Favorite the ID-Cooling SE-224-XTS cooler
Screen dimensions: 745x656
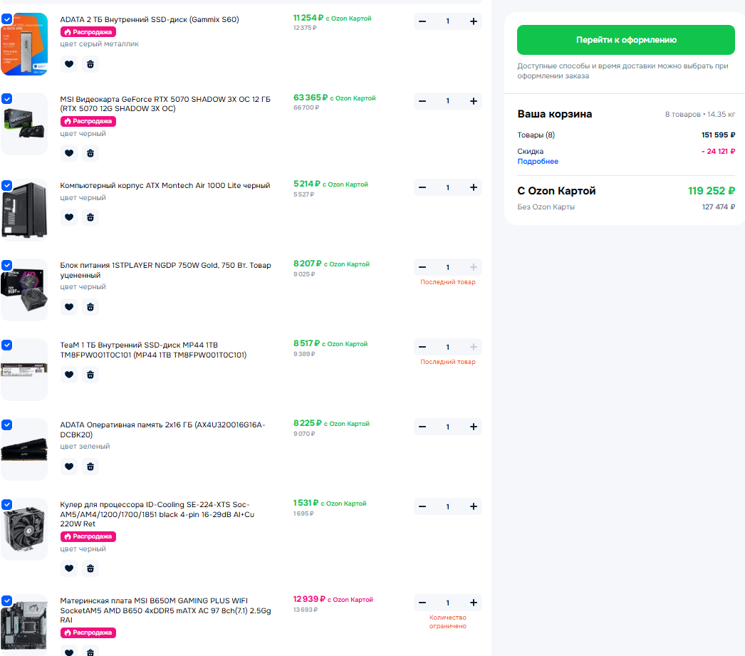click(x=69, y=568)
